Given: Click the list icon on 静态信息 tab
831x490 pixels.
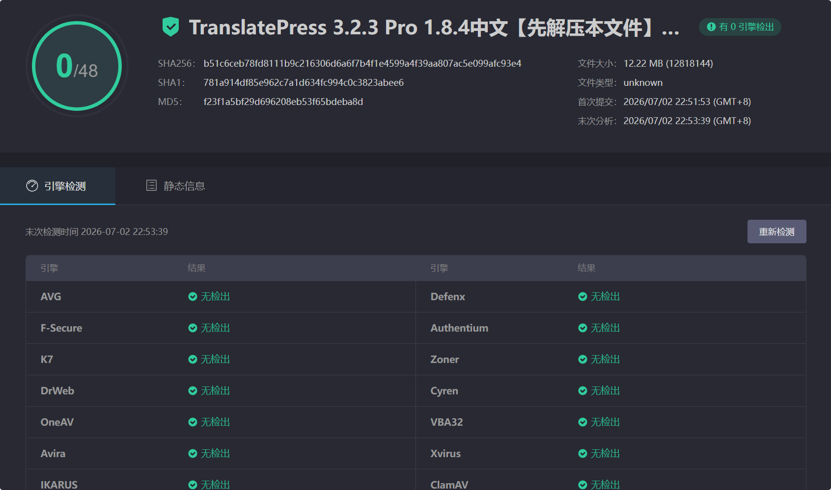Looking at the screenshot, I should click(151, 185).
